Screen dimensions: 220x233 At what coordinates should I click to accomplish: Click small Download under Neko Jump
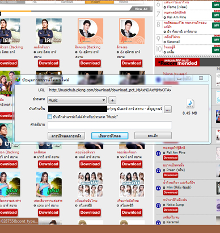(171, 210)
